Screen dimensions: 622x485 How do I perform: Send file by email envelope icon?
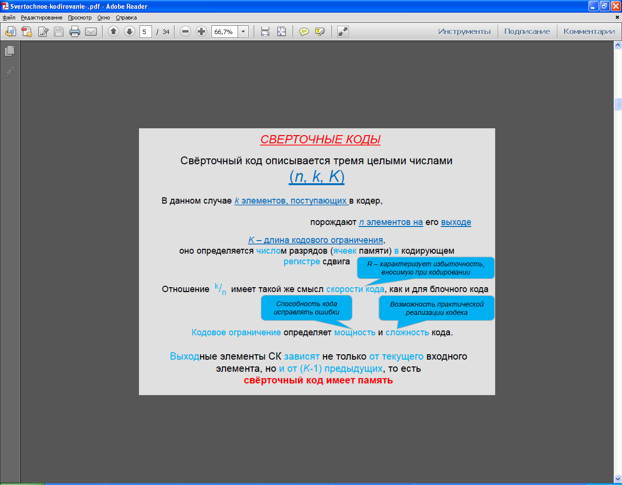coord(91,32)
